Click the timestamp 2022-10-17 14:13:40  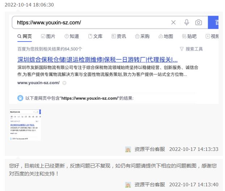194,185
